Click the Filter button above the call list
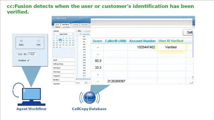 pyautogui.click(x=80, y=31)
